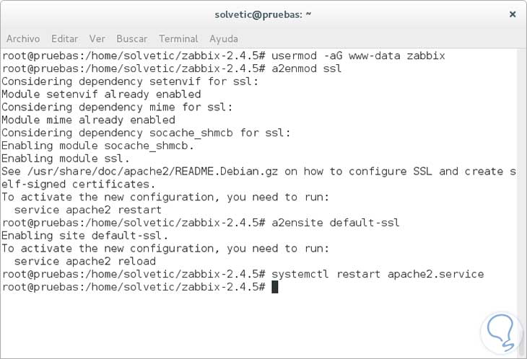Click the a2enmod ssl command text
Image resolution: width=527 pixels, height=359 pixels.
(x=307, y=68)
